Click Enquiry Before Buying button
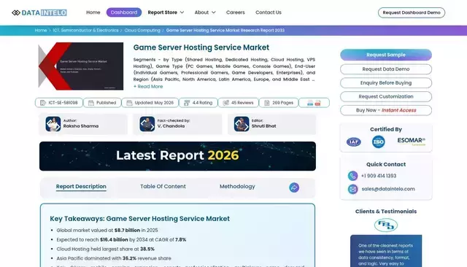Screen dimensions: 467x267 tap(386, 82)
